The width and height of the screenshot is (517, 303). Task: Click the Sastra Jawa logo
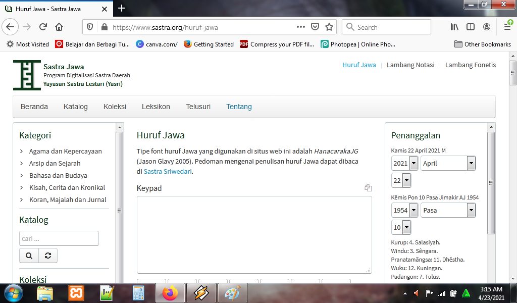27,75
